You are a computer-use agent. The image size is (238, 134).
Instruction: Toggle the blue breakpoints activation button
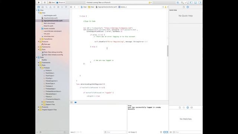pyautogui.click(x=75, y=102)
